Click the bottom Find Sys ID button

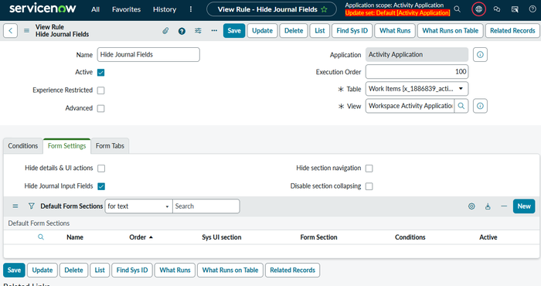point(132,270)
